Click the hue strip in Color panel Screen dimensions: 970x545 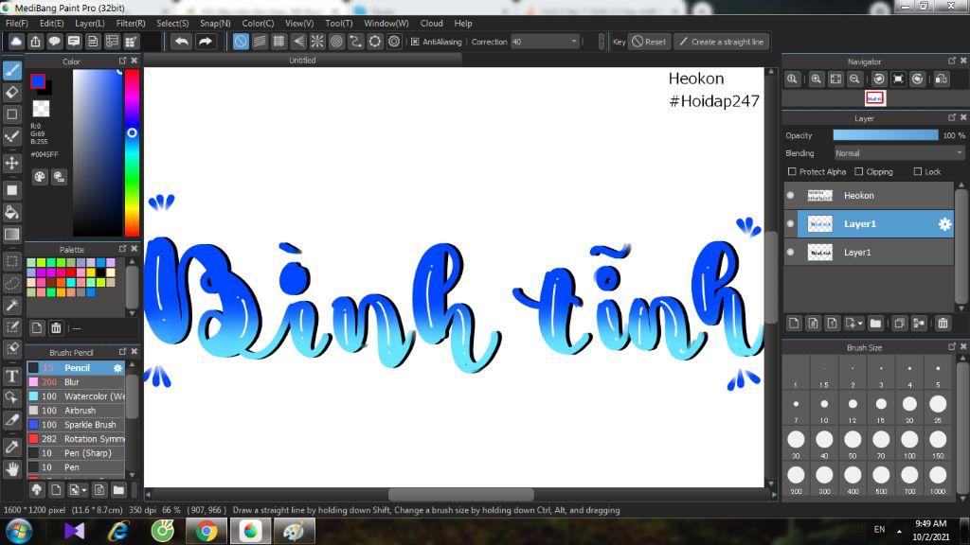(132, 152)
